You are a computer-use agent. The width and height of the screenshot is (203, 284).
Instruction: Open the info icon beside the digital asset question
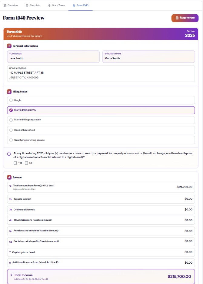point(9,154)
